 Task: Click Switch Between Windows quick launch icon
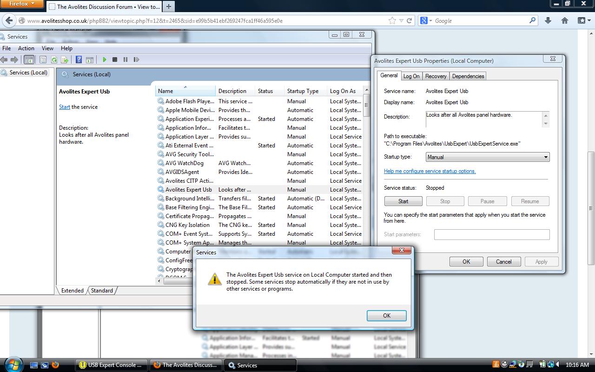pyautogui.click(x=45, y=365)
